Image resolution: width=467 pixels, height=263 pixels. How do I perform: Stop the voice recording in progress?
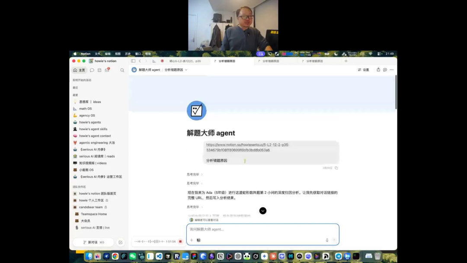click(x=180, y=241)
